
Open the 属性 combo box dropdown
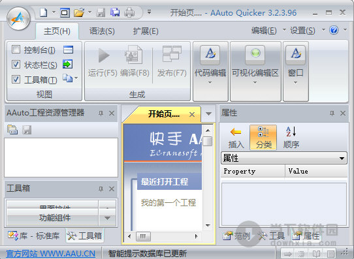pos(342,159)
